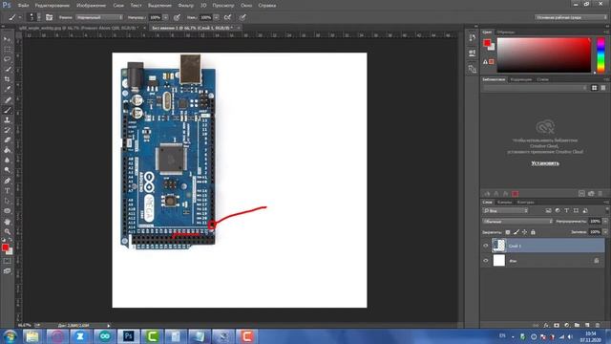Hide the Фон background layer eye
This screenshot has width=611, height=344.
(x=486, y=261)
